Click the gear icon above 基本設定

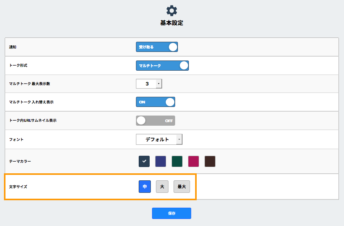point(172,11)
